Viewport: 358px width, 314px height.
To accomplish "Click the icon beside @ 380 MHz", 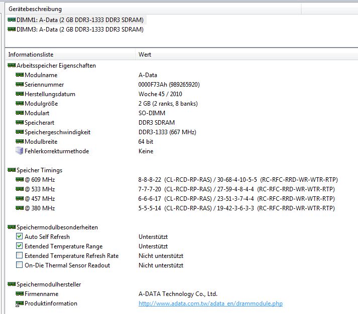I will click(20, 208).
